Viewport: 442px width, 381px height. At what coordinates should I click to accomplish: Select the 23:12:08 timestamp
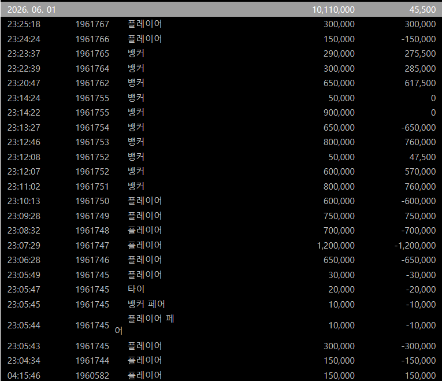24,157
